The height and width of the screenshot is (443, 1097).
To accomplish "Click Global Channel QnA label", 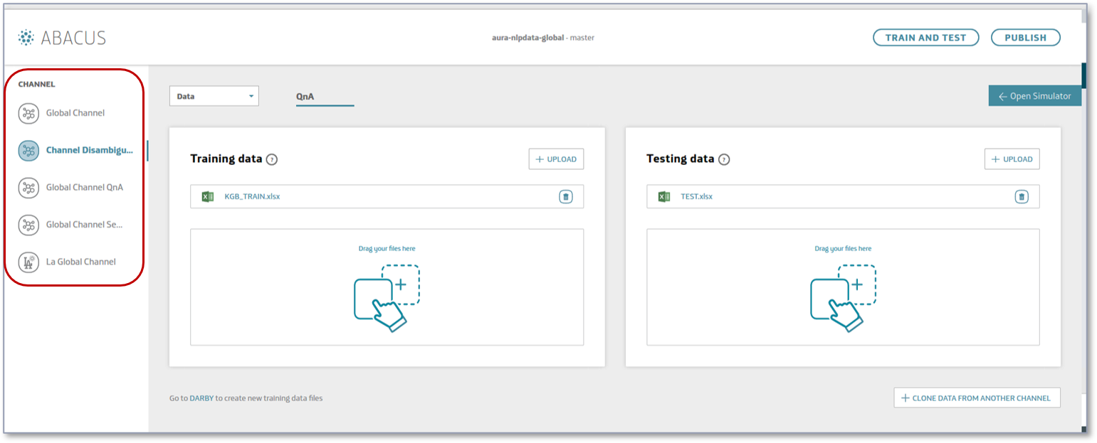I will (x=85, y=188).
